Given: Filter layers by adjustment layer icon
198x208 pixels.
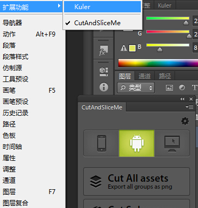Looking at the screenshot, I should [182, 87].
